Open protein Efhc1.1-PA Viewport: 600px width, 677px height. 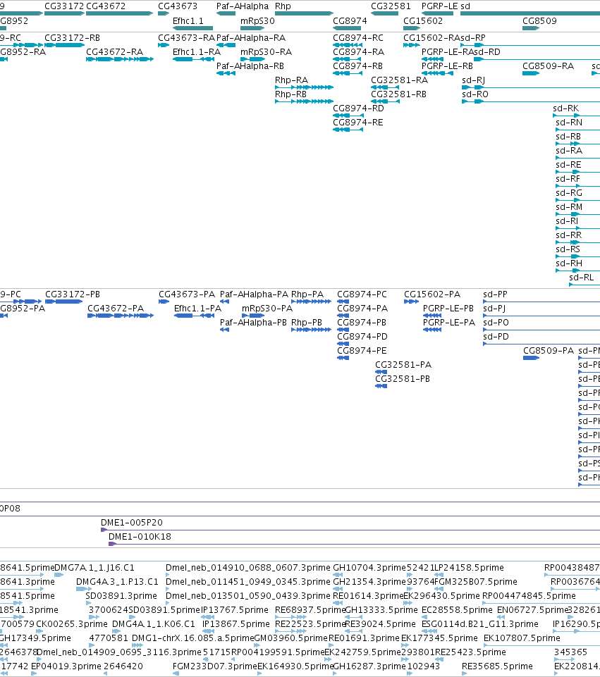click(x=198, y=309)
